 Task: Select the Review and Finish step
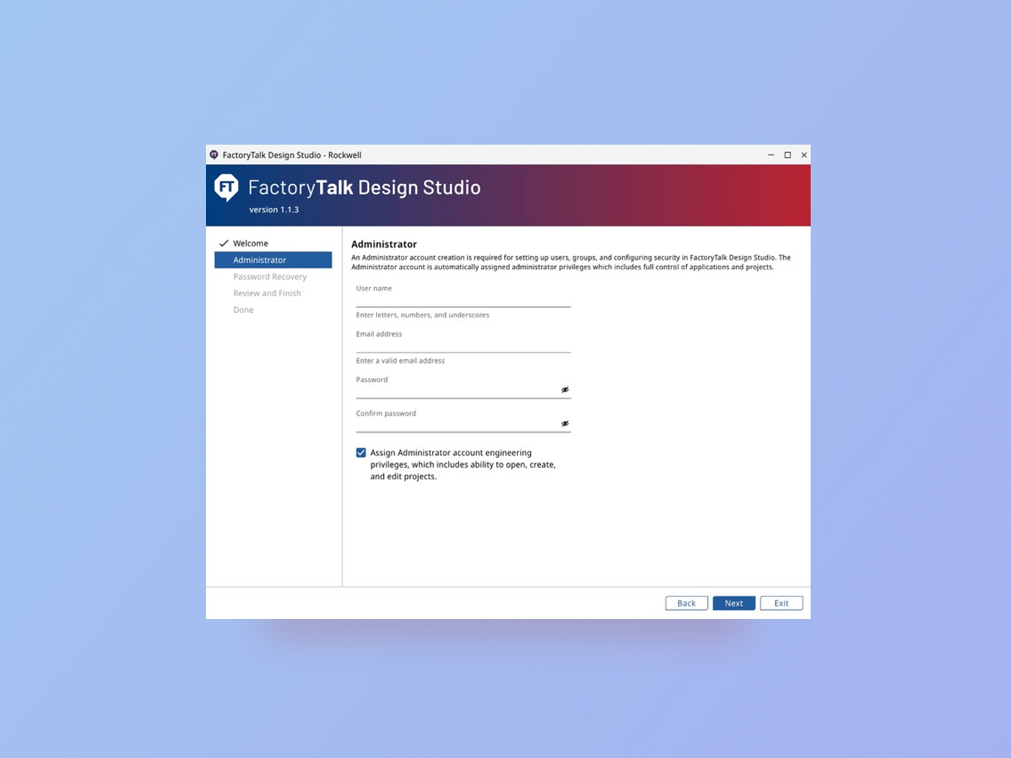(x=267, y=292)
